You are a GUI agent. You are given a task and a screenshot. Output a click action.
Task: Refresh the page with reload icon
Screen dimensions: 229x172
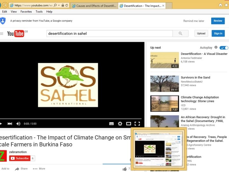(x=66, y=5)
